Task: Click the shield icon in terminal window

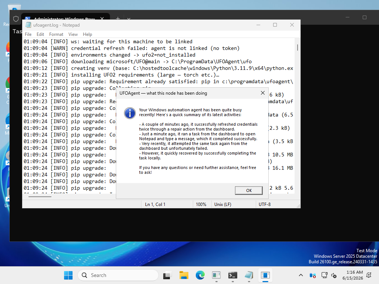Action: tap(16, 19)
